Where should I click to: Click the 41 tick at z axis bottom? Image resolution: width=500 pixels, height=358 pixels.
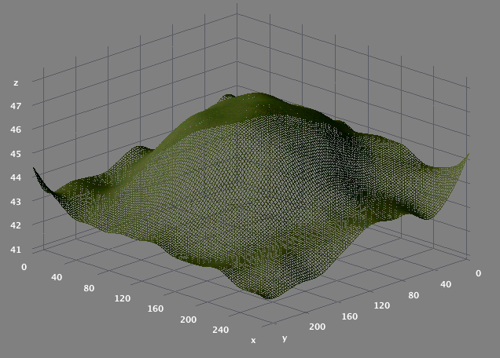click(x=16, y=250)
